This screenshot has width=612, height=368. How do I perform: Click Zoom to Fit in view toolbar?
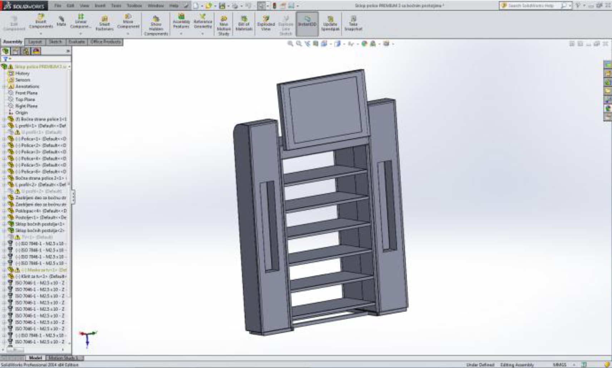tap(290, 44)
